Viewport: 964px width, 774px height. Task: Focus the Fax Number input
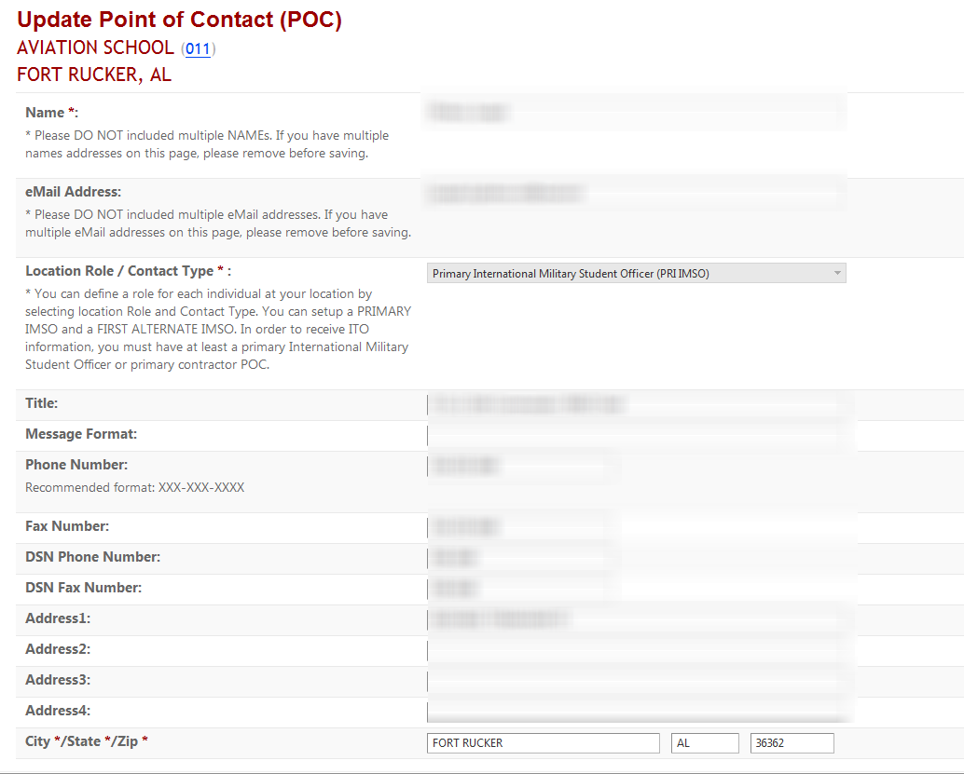518,527
